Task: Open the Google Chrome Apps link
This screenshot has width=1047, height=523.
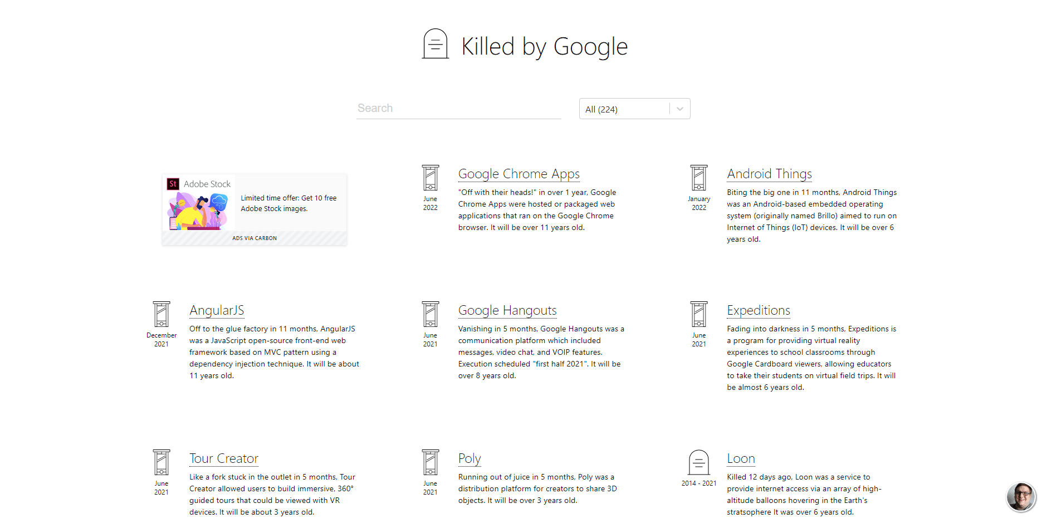Action: (x=518, y=174)
